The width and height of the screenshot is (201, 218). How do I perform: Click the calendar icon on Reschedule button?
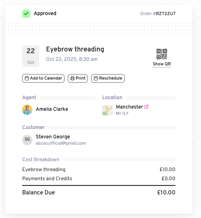click(x=96, y=78)
